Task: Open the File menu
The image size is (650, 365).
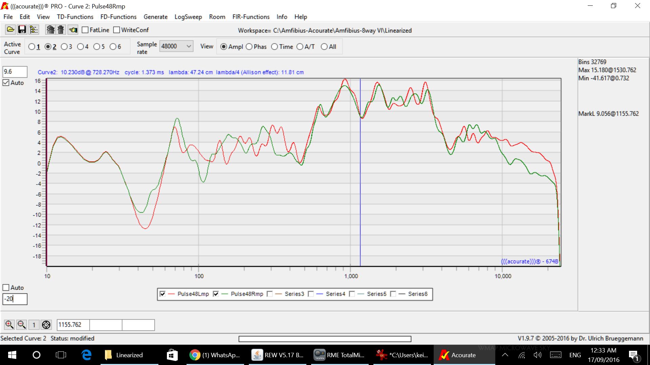Action: click(x=8, y=17)
